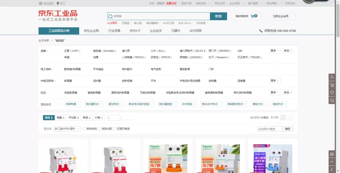Switch to the 企业金采 nav tab
Viewport: 340px width, 173px height.
click(x=156, y=31)
